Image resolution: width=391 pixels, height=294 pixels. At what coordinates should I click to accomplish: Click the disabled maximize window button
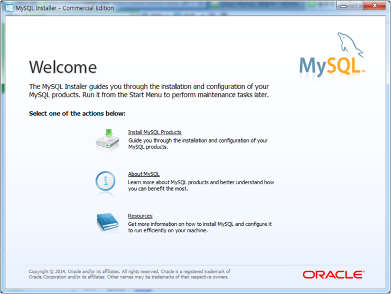(357, 6)
